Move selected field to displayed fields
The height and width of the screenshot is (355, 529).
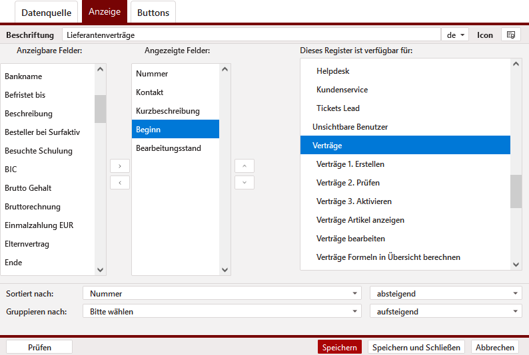point(119,166)
